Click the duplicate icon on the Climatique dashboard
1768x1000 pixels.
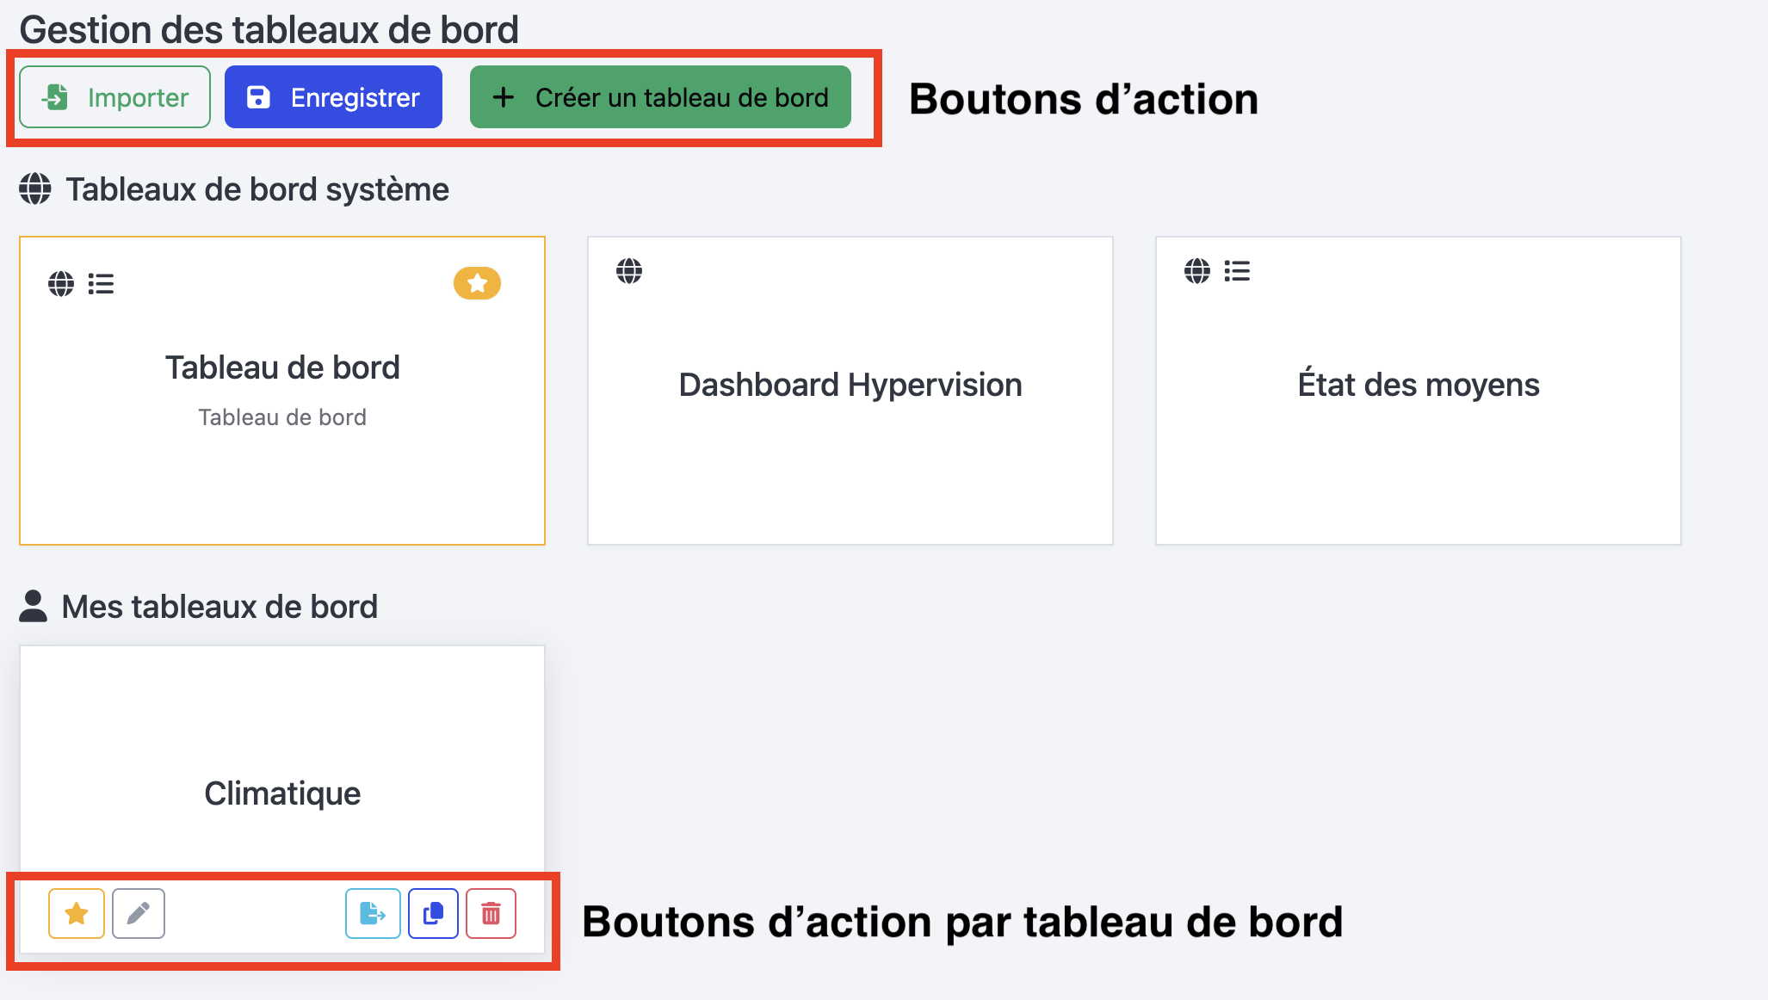click(x=433, y=914)
